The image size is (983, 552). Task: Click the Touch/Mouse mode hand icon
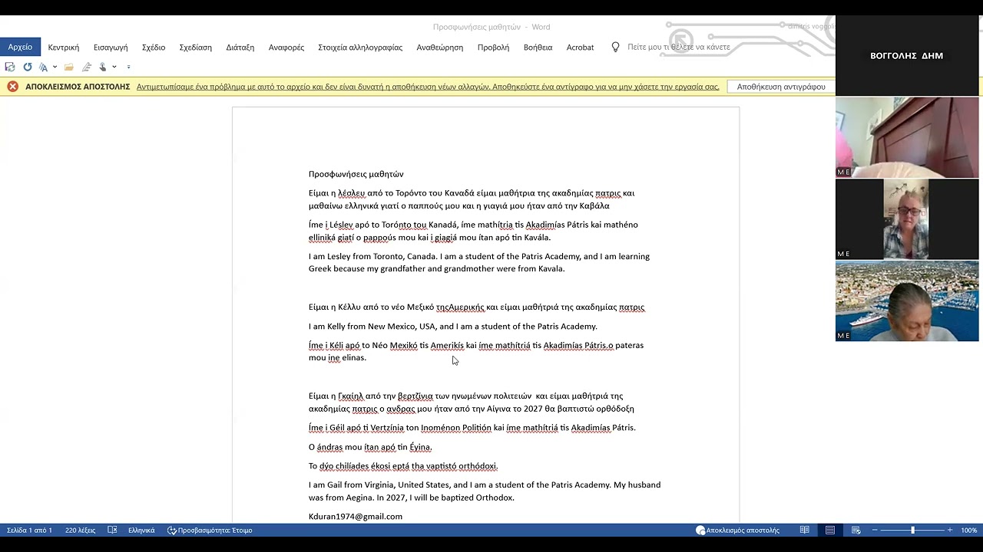(x=103, y=67)
